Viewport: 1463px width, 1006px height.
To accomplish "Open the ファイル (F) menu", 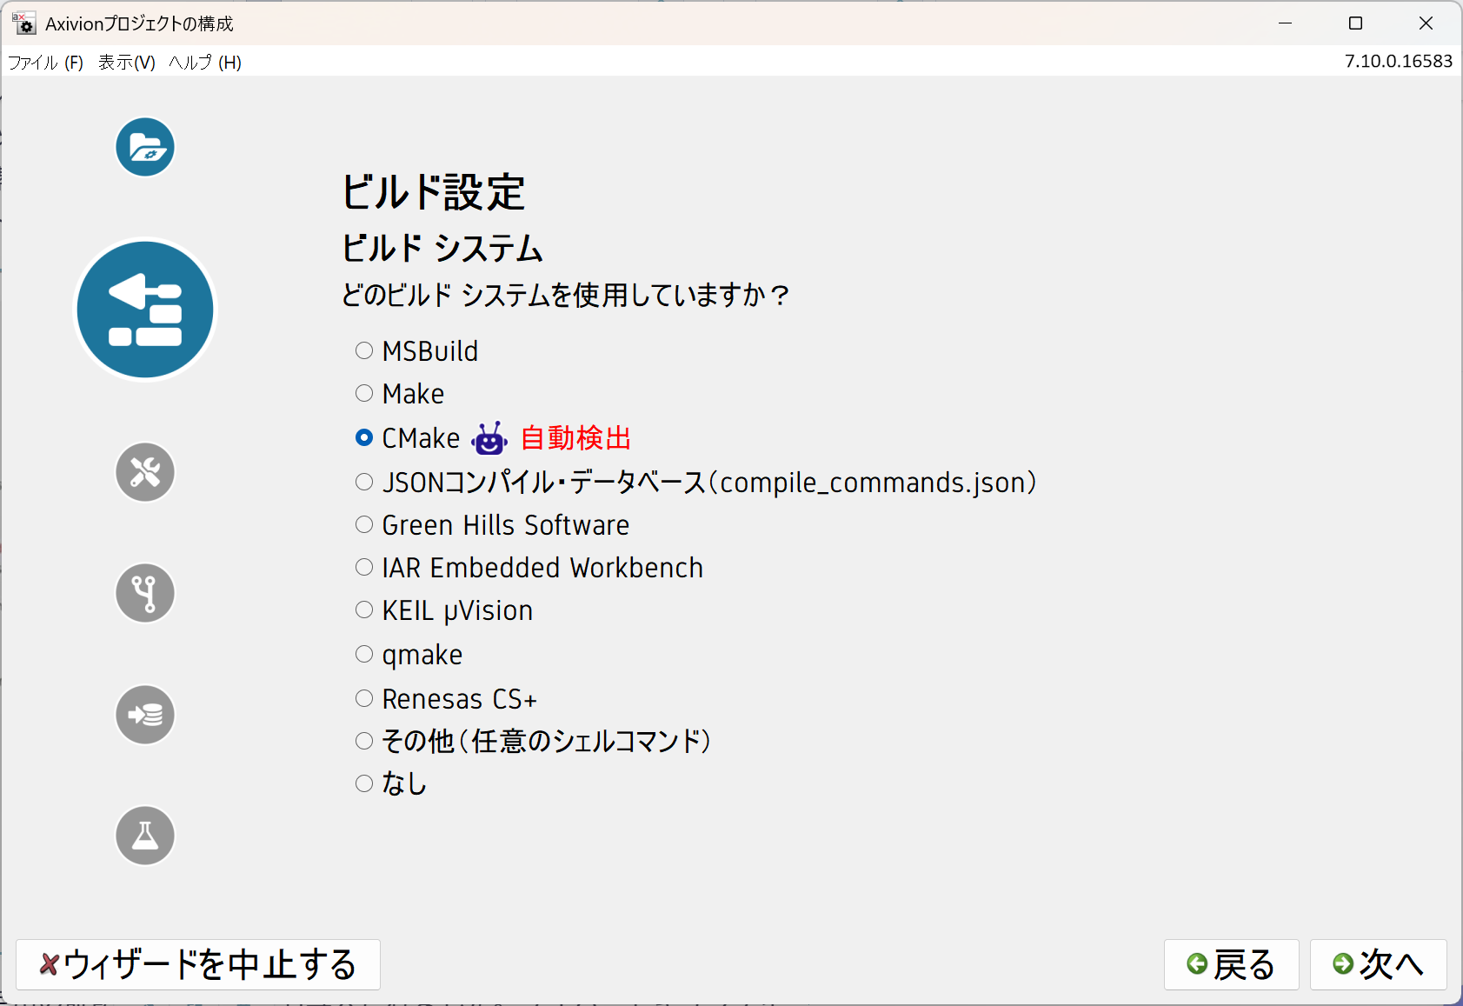I will (x=45, y=63).
